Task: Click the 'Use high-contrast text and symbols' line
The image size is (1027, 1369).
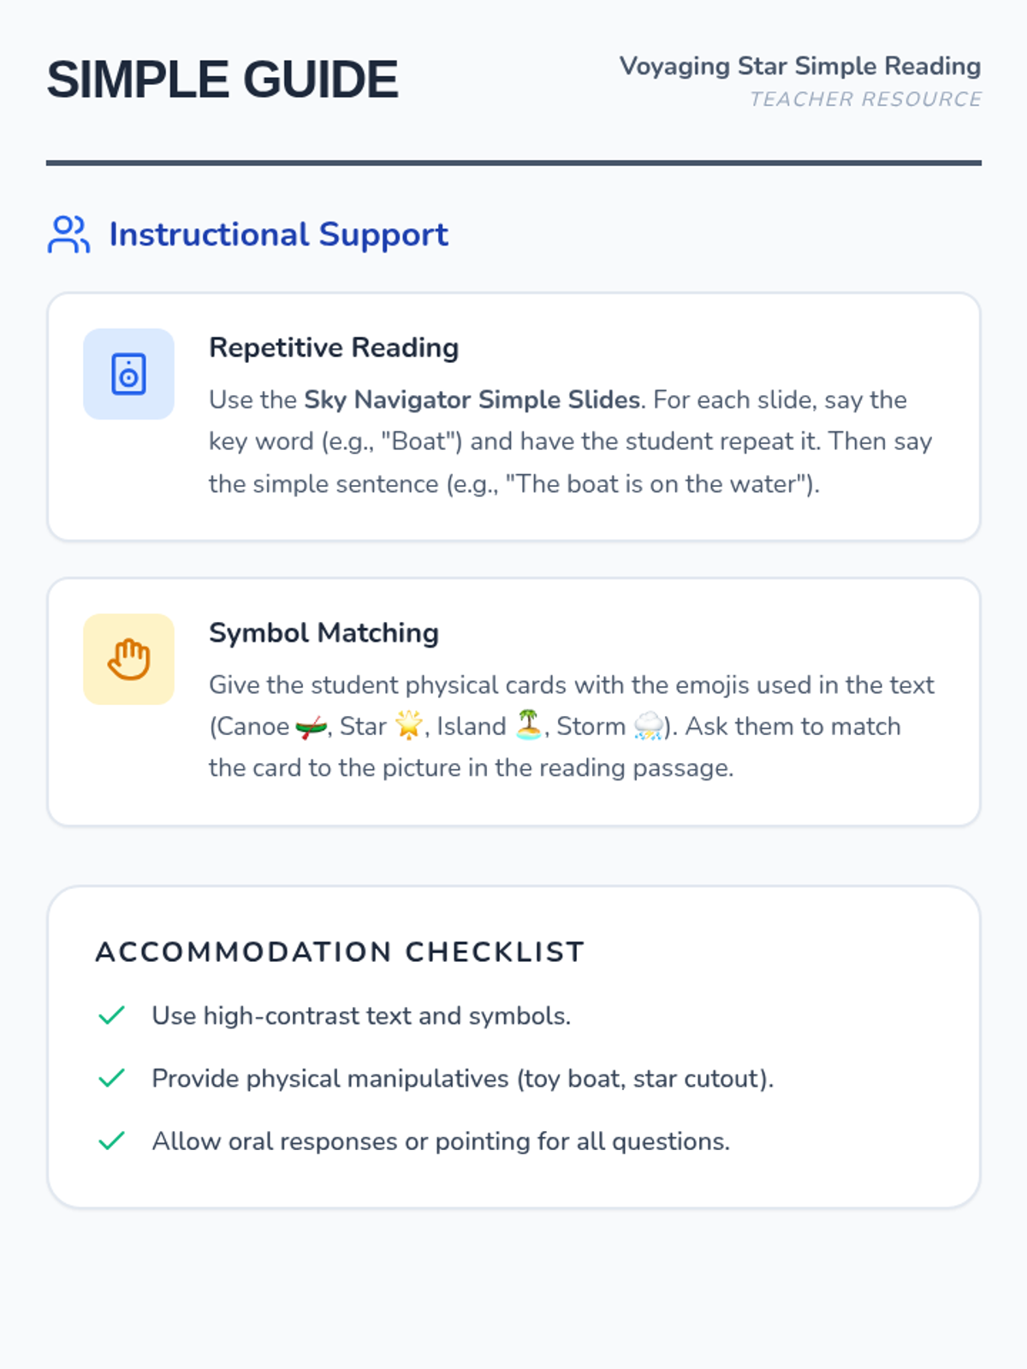Action: point(361,1016)
